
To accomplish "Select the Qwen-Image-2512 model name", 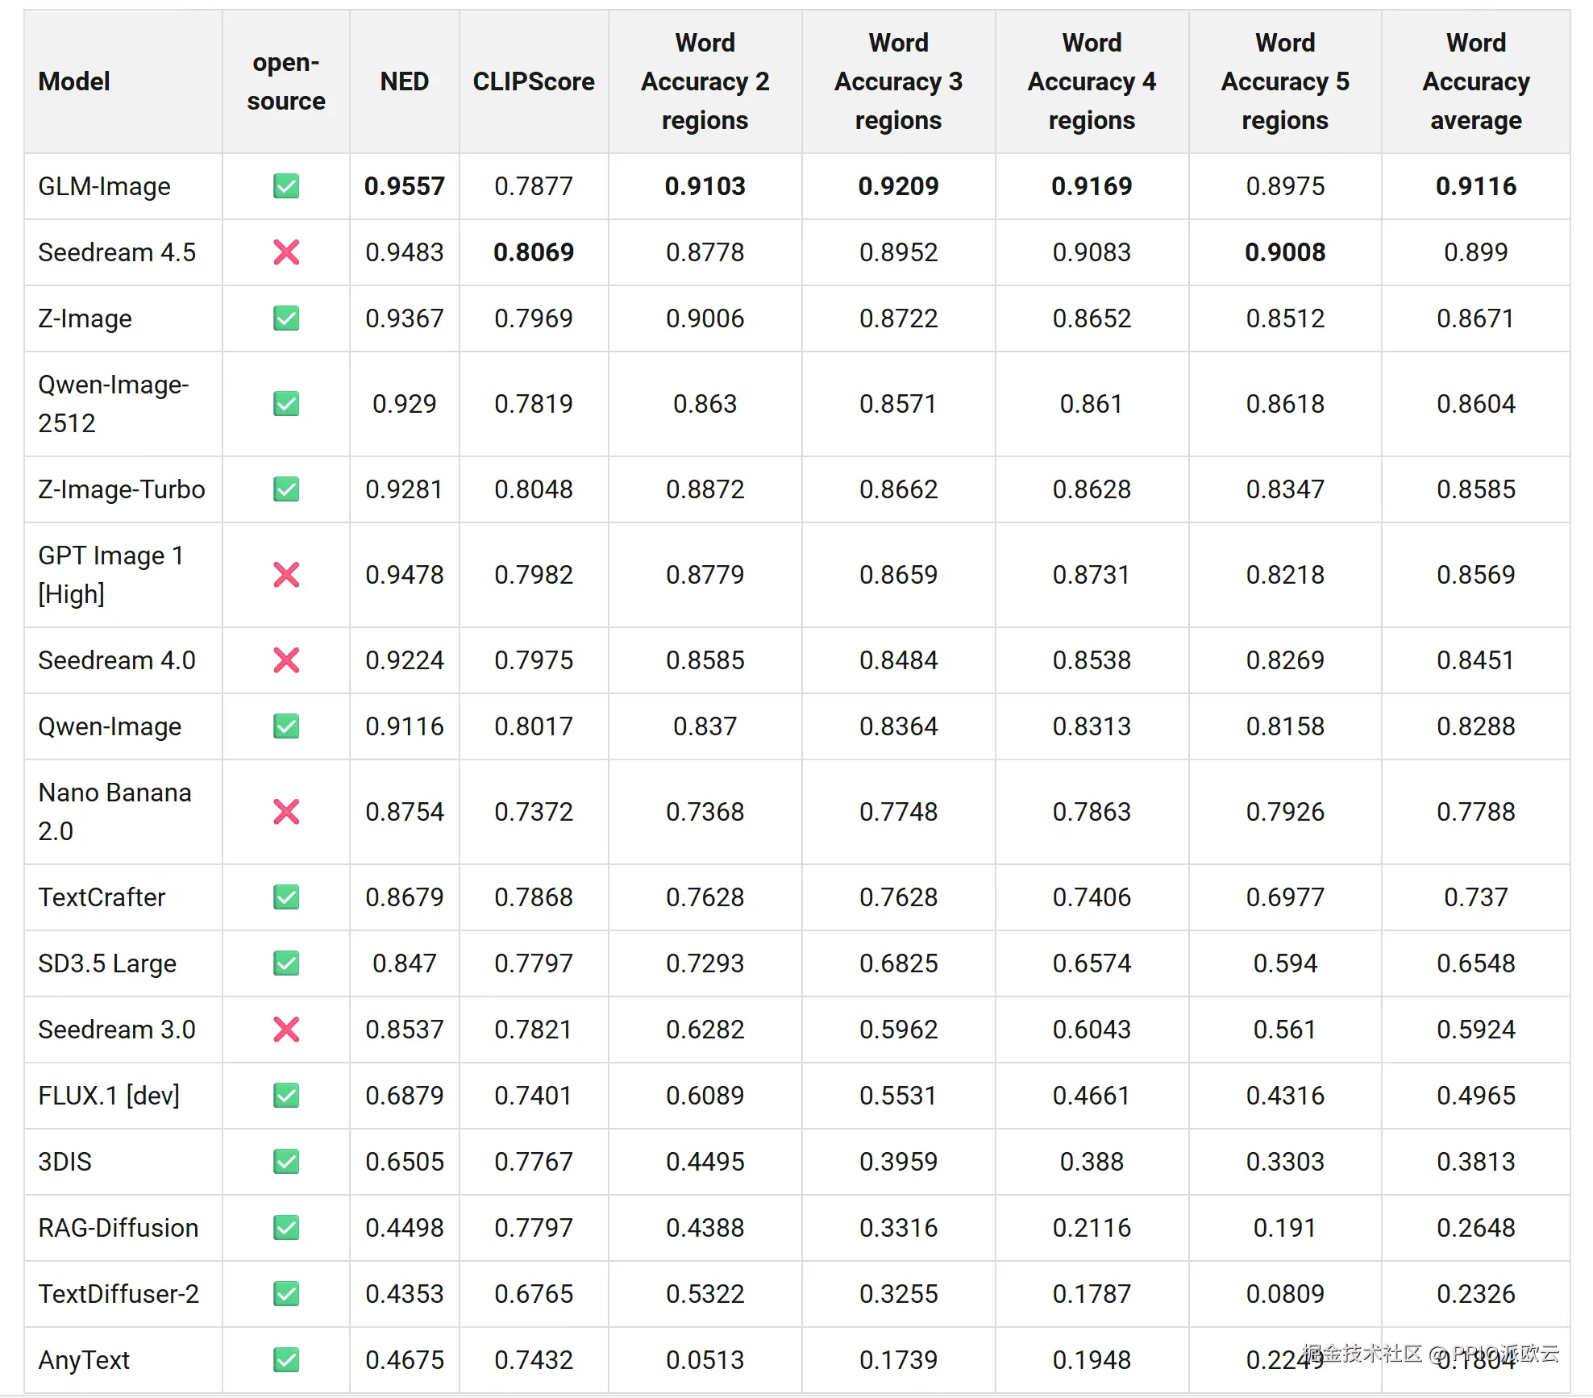I will point(114,404).
